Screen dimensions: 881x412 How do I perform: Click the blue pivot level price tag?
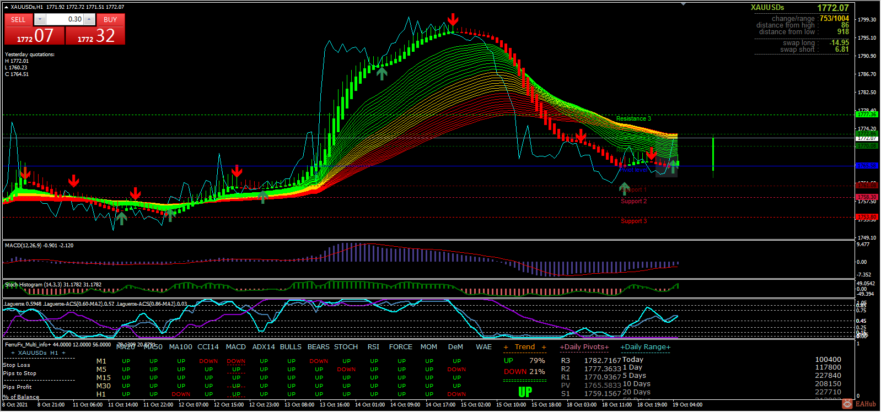pyautogui.click(x=867, y=166)
